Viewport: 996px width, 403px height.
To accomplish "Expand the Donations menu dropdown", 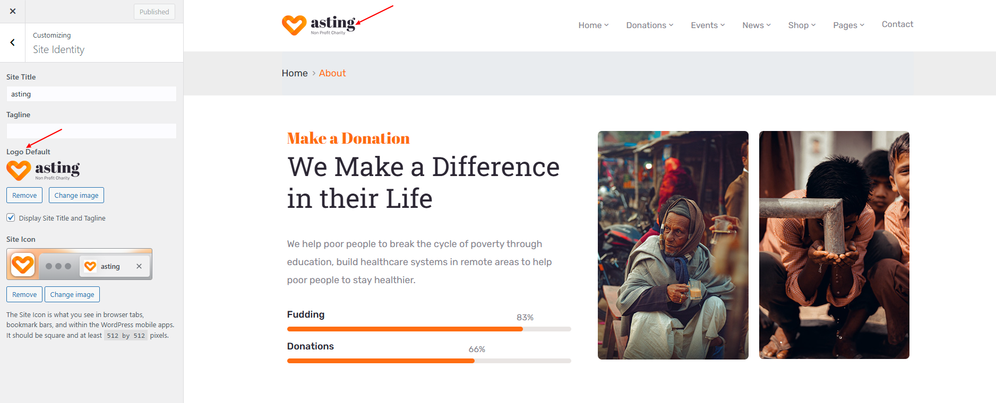I will pyautogui.click(x=649, y=25).
